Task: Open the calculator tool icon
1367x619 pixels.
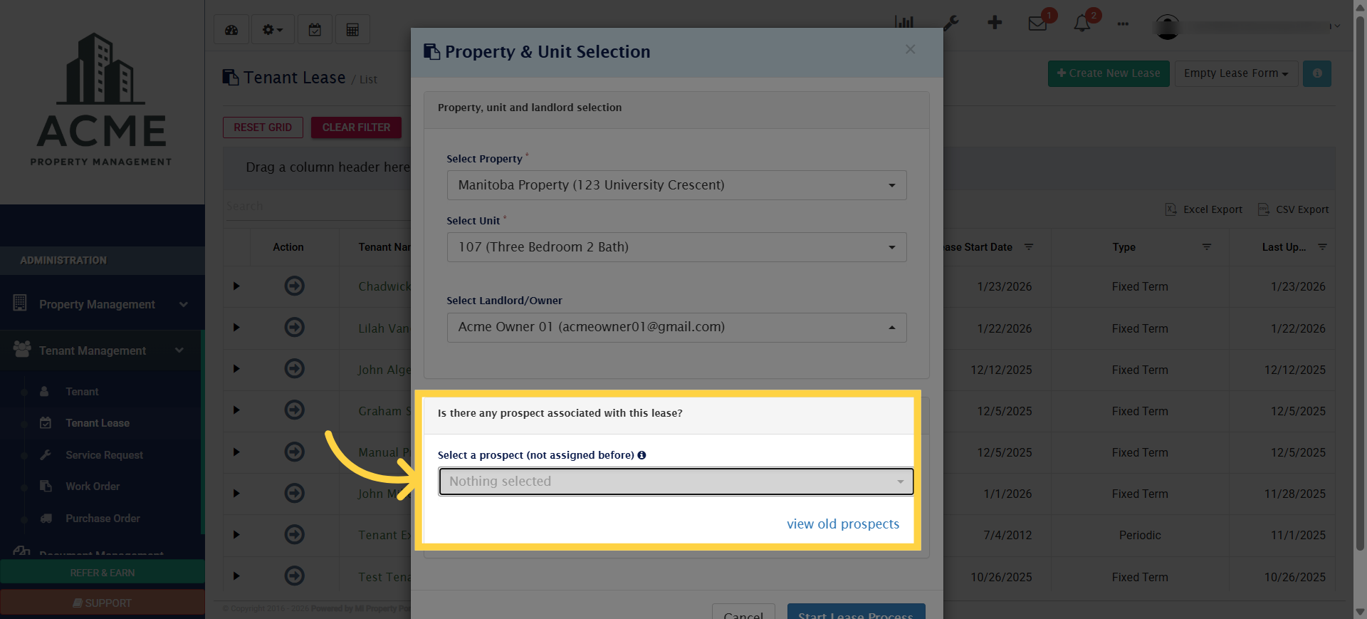Action: 352,29
